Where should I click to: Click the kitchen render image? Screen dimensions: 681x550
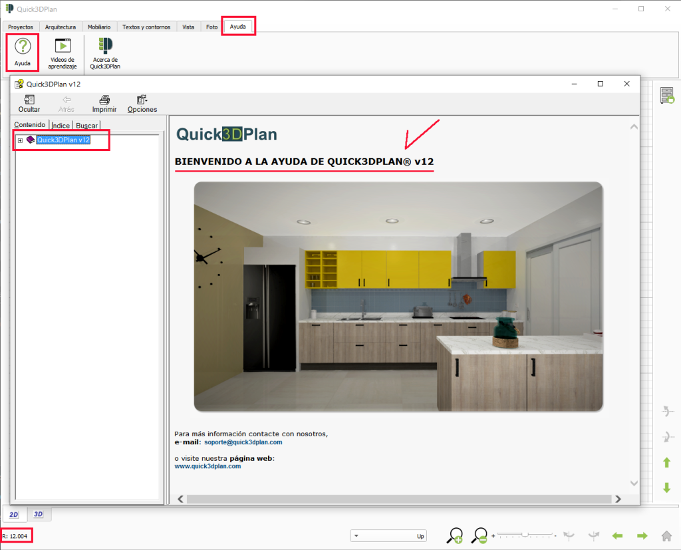coord(398,297)
